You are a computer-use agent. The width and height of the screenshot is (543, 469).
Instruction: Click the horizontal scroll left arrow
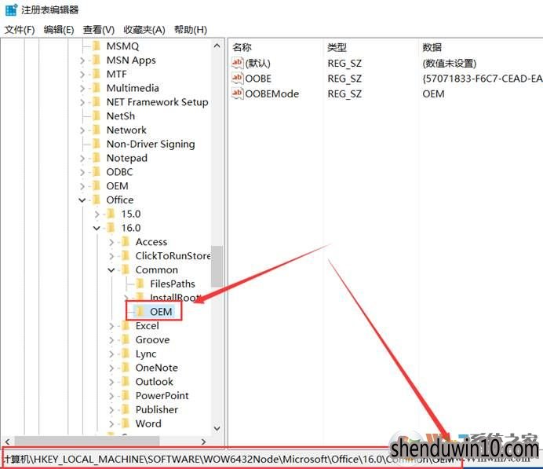click(8, 442)
